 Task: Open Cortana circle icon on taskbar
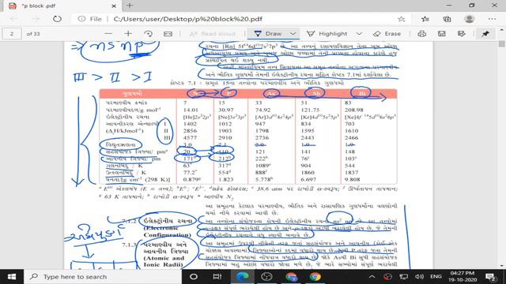194,277
